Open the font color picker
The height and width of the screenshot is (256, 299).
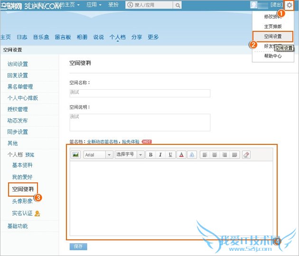click(x=181, y=154)
